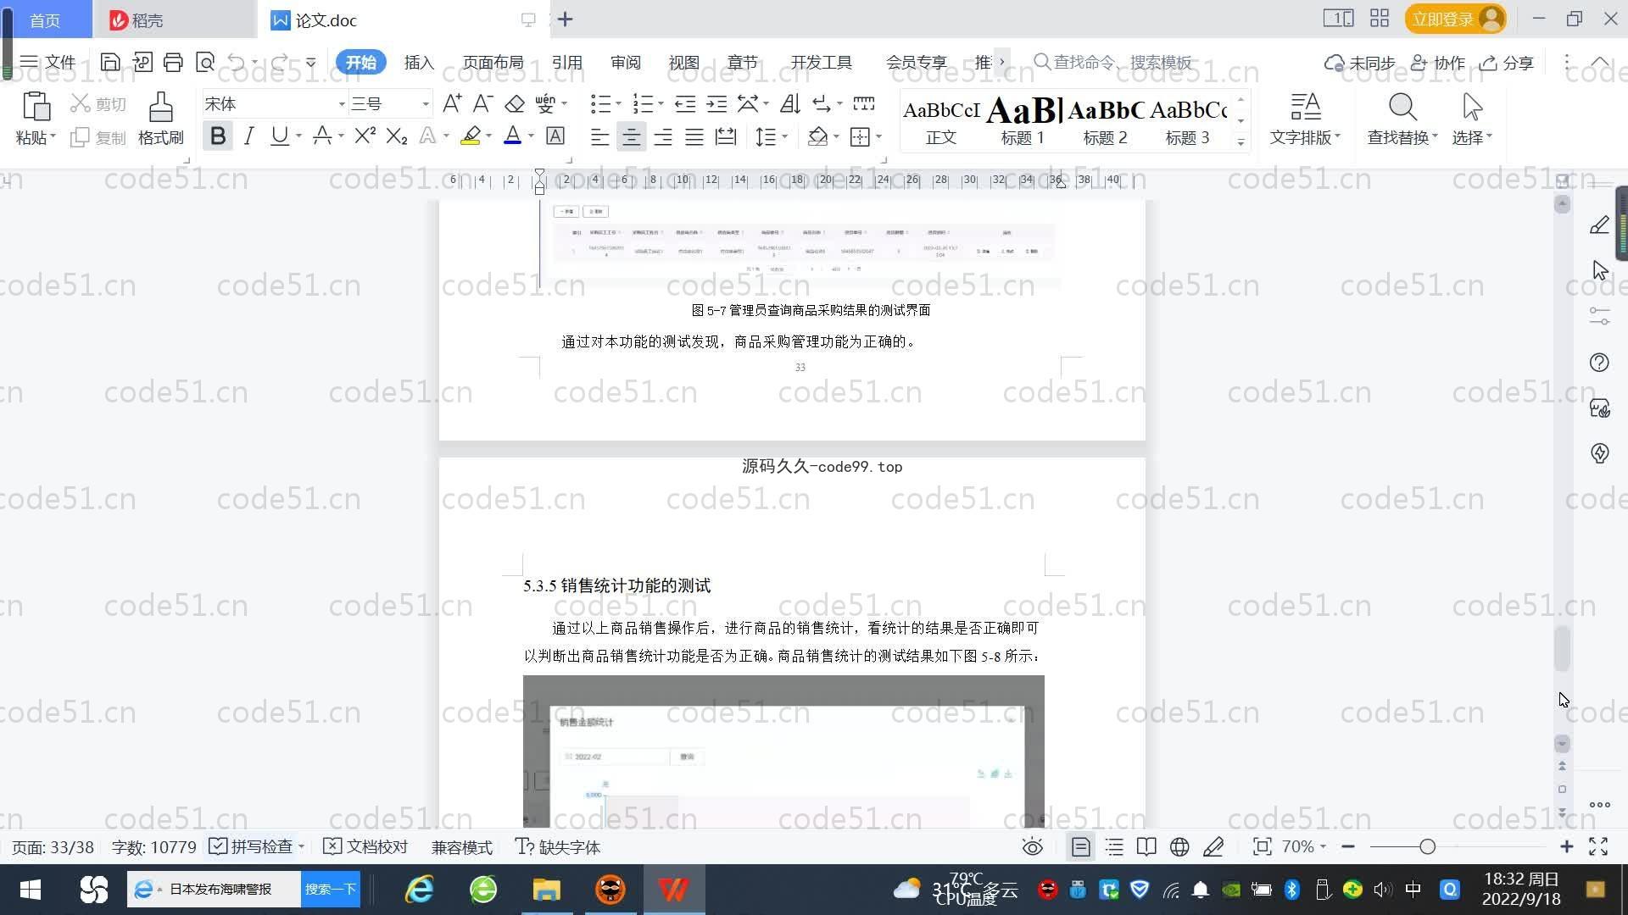
Task: Click the Share button
Action: pos(1507,63)
